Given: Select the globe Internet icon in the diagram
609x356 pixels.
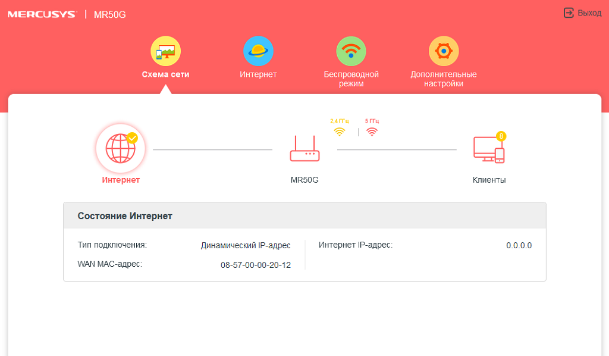Looking at the screenshot, I should tap(120, 148).
